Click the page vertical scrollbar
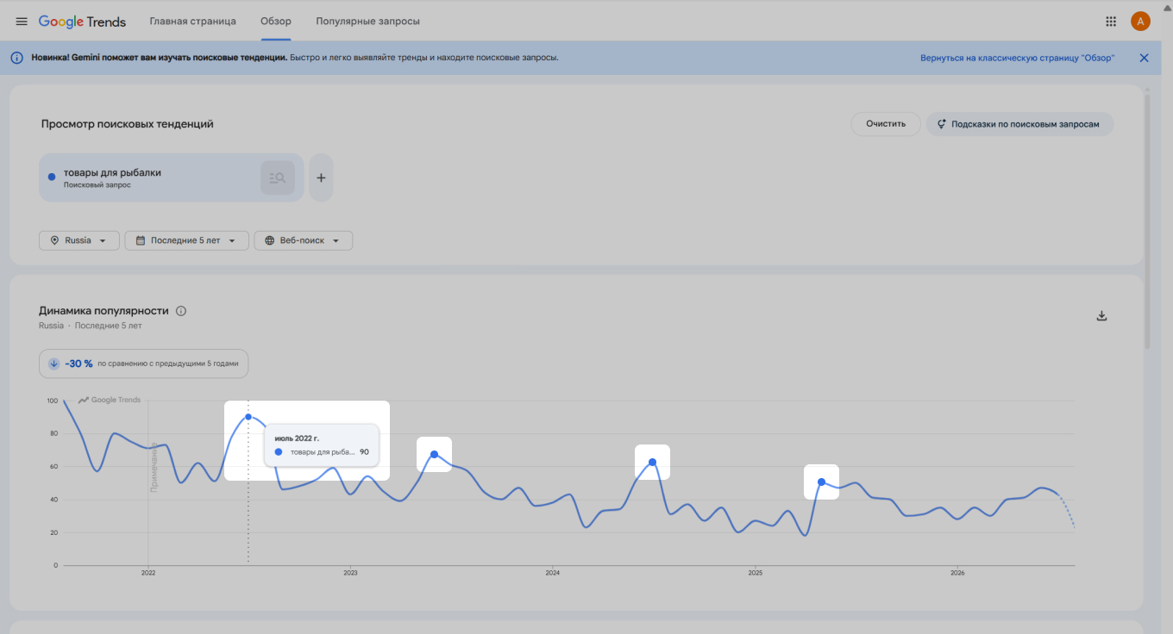 click(1146, 221)
